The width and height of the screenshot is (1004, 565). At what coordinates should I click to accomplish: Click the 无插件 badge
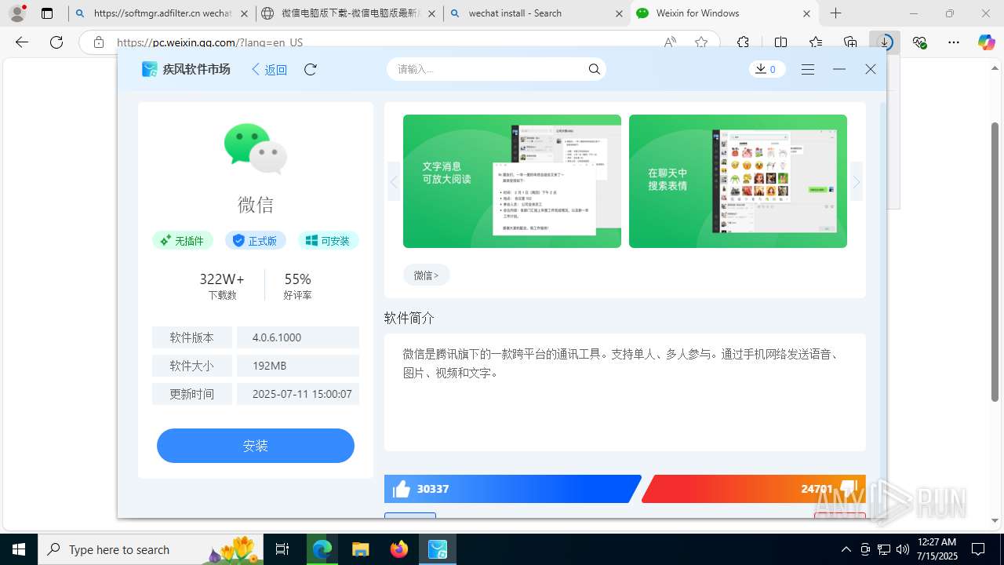pyautogui.click(x=182, y=241)
